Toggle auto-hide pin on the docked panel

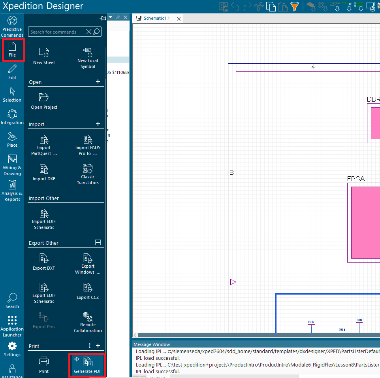[118, 17]
